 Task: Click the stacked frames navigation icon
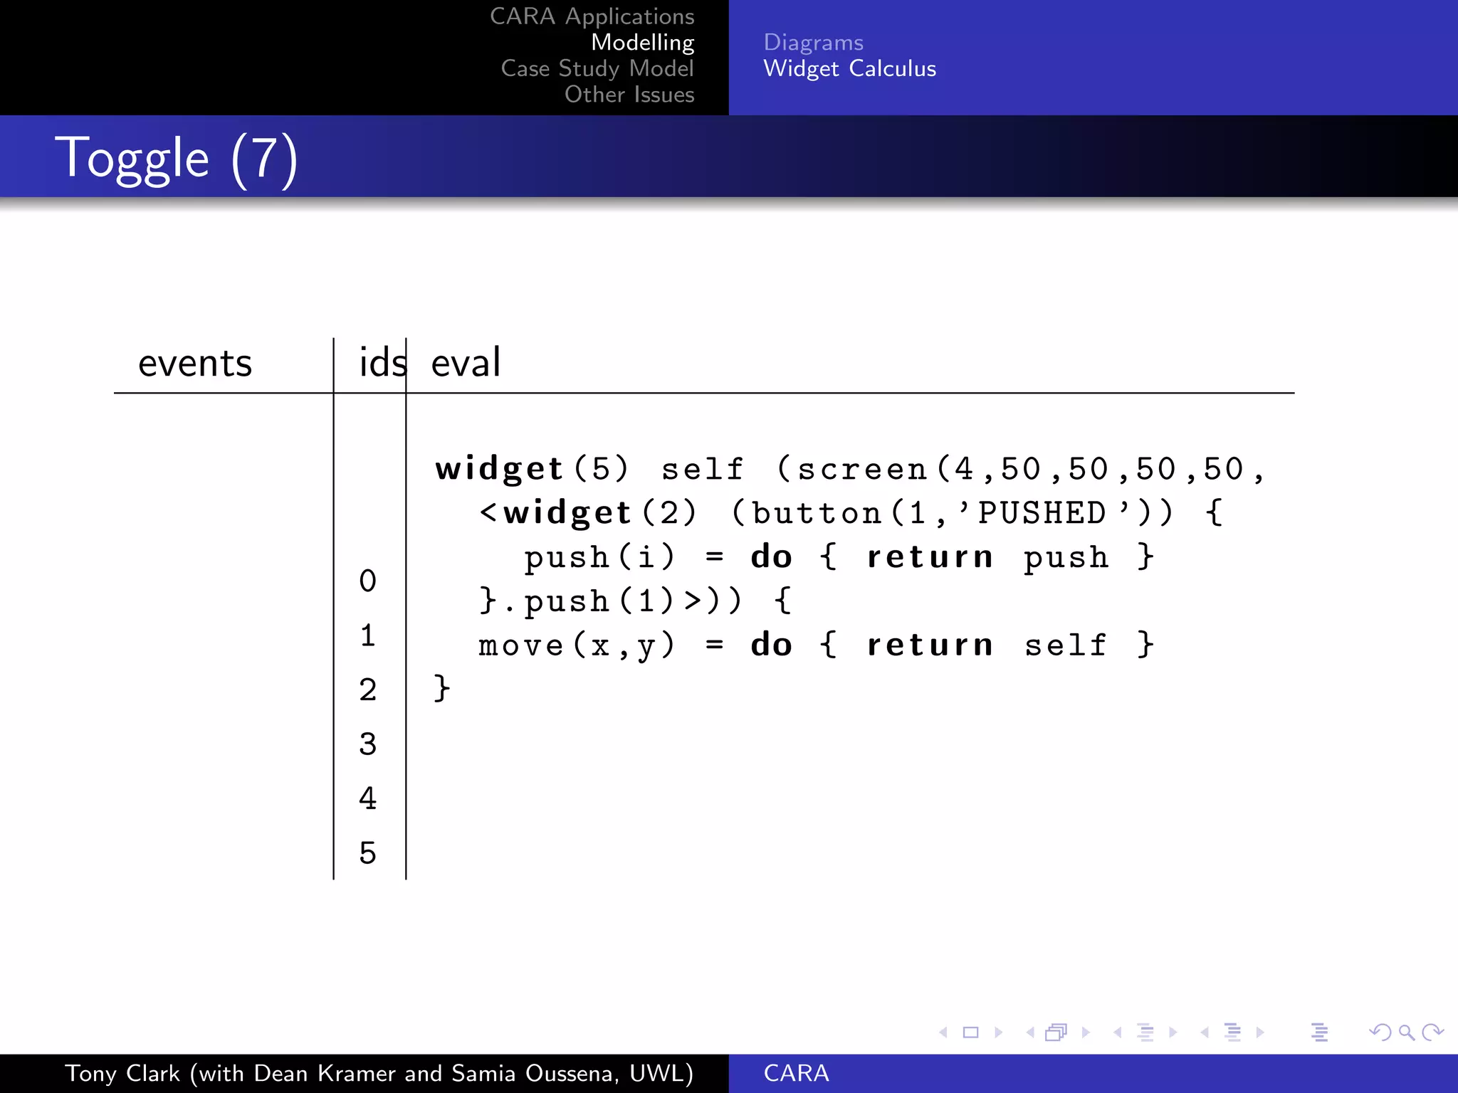click(x=1056, y=1033)
